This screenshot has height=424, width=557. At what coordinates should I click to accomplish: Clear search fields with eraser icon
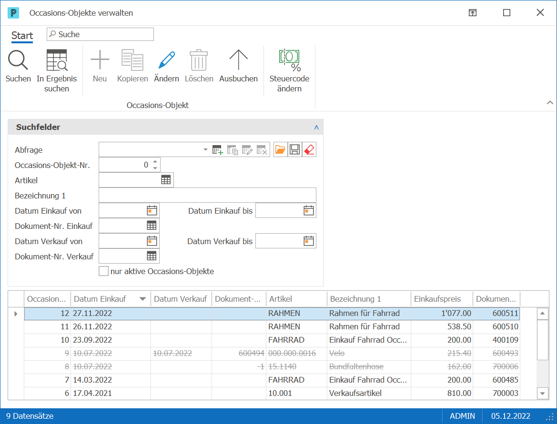coord(309,150)
